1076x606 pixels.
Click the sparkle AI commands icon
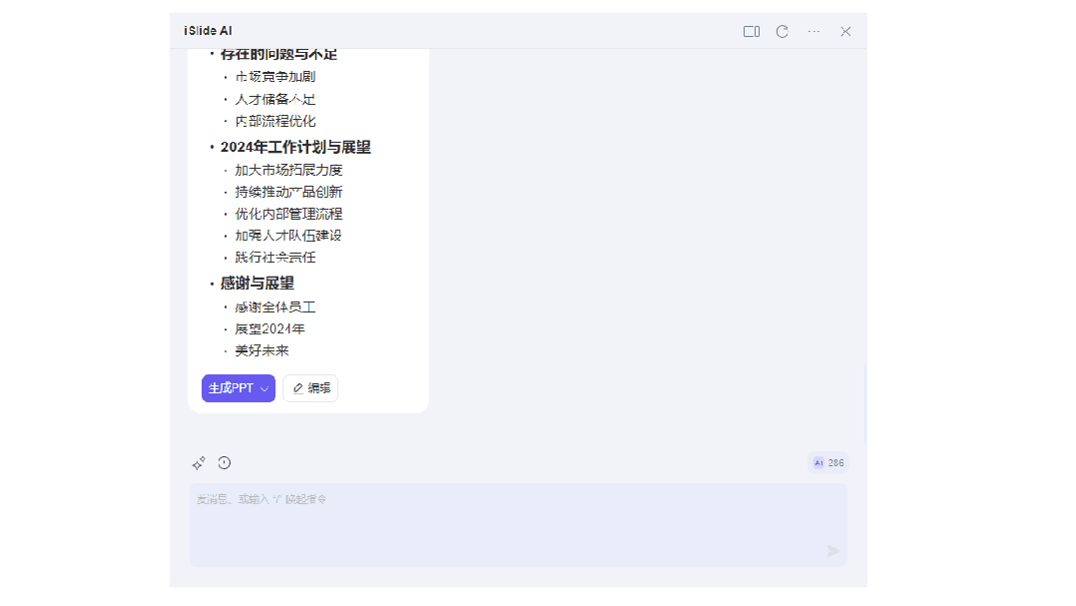pyautogui.click(x=199, y=463)
